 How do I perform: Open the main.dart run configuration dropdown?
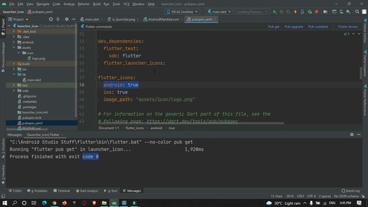click(x=219, y=11)
